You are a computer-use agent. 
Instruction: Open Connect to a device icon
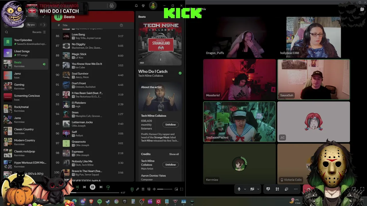pos(149,189)
